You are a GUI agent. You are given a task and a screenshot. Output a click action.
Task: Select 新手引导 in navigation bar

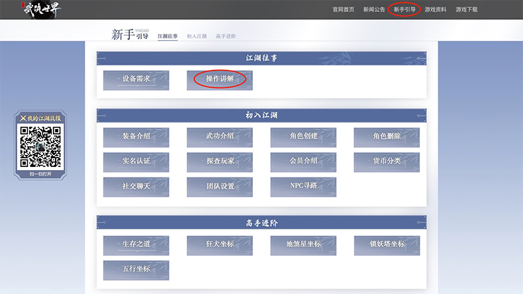pyautogui.click(x=404, y=10)
